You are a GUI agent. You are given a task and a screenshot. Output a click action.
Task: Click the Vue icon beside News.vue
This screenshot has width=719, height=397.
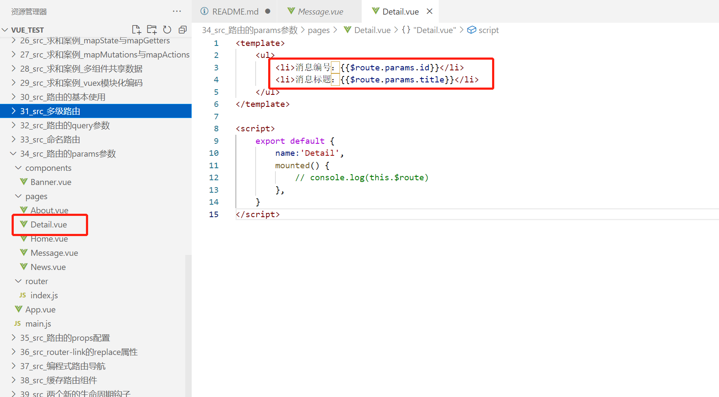(24, 267)
